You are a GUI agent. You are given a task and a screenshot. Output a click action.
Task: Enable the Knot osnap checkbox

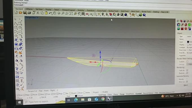[78, 93]
